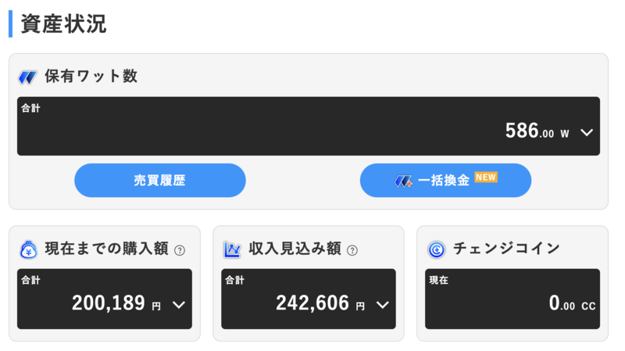Click the チェンジコイン heading text
This screenshot has height=351, width=625.
tap(506, 249)
